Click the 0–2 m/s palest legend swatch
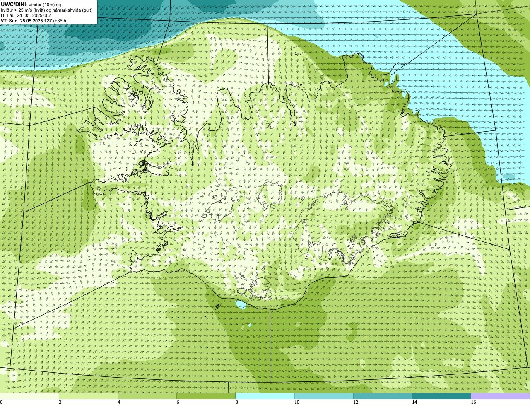The image size is (530, 405). tap(29, 396)
